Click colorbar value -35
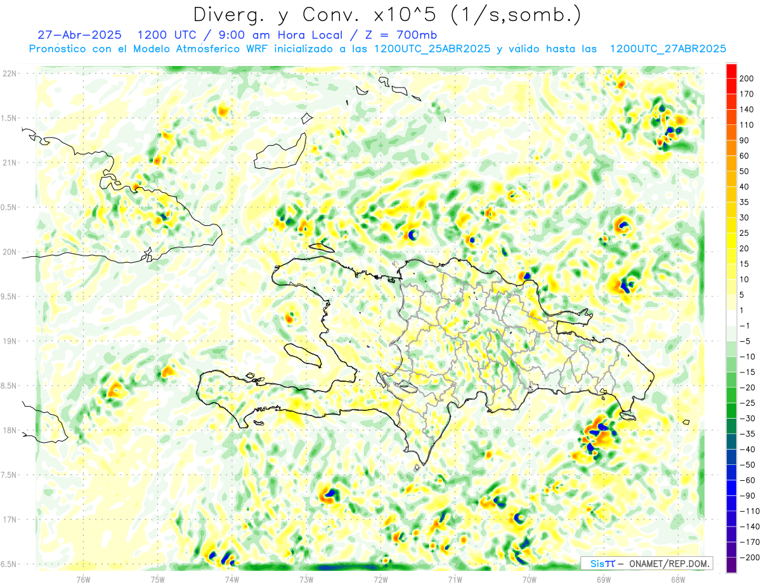Image resolution: width=761 pixels, height=588 pixels. click(748, 434)
